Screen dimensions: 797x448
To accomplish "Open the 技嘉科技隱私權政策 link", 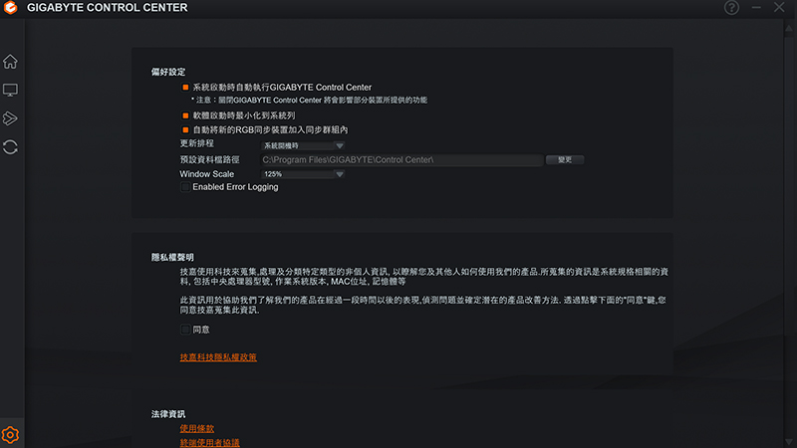I will pos(218,357).
